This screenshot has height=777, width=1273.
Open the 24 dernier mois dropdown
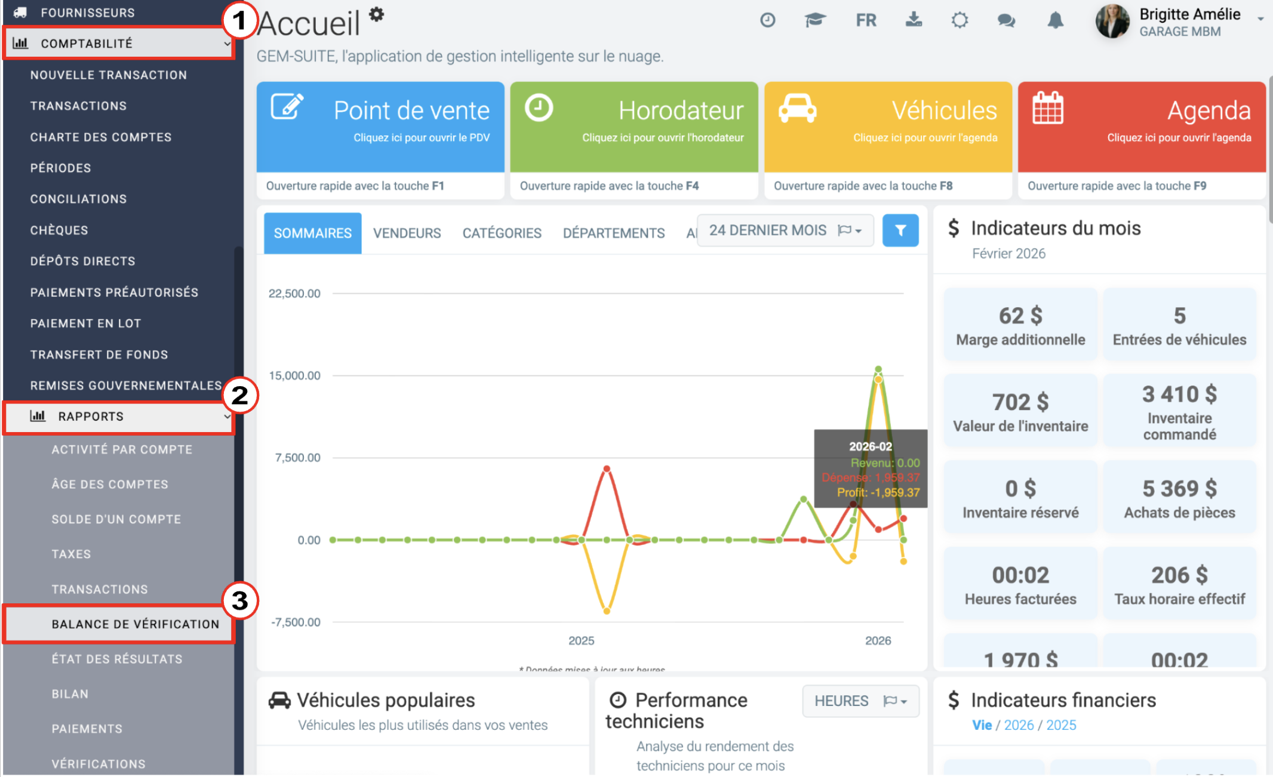click(x=785, y=230)
